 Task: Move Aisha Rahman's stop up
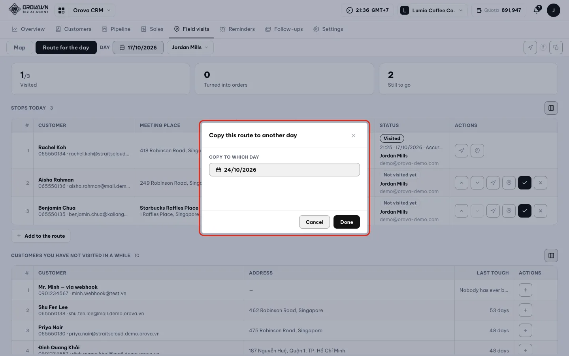pos(462,183)
